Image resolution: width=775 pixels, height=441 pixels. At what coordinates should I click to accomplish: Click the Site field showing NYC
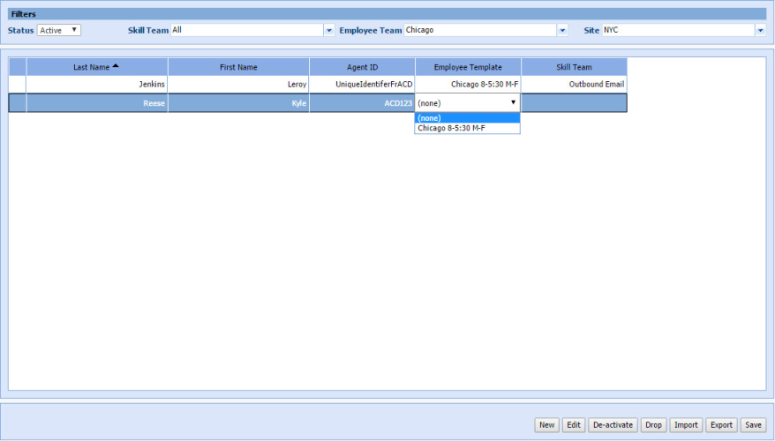(x=677, y=30)
